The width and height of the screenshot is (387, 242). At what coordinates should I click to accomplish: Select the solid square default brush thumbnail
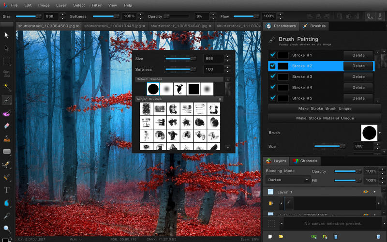point(193,89)
